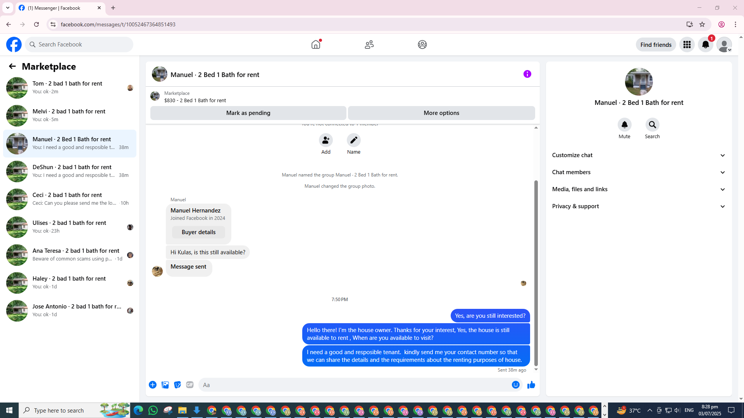
Task: Click the Add member icon in chat
Action: coord(325,140)
